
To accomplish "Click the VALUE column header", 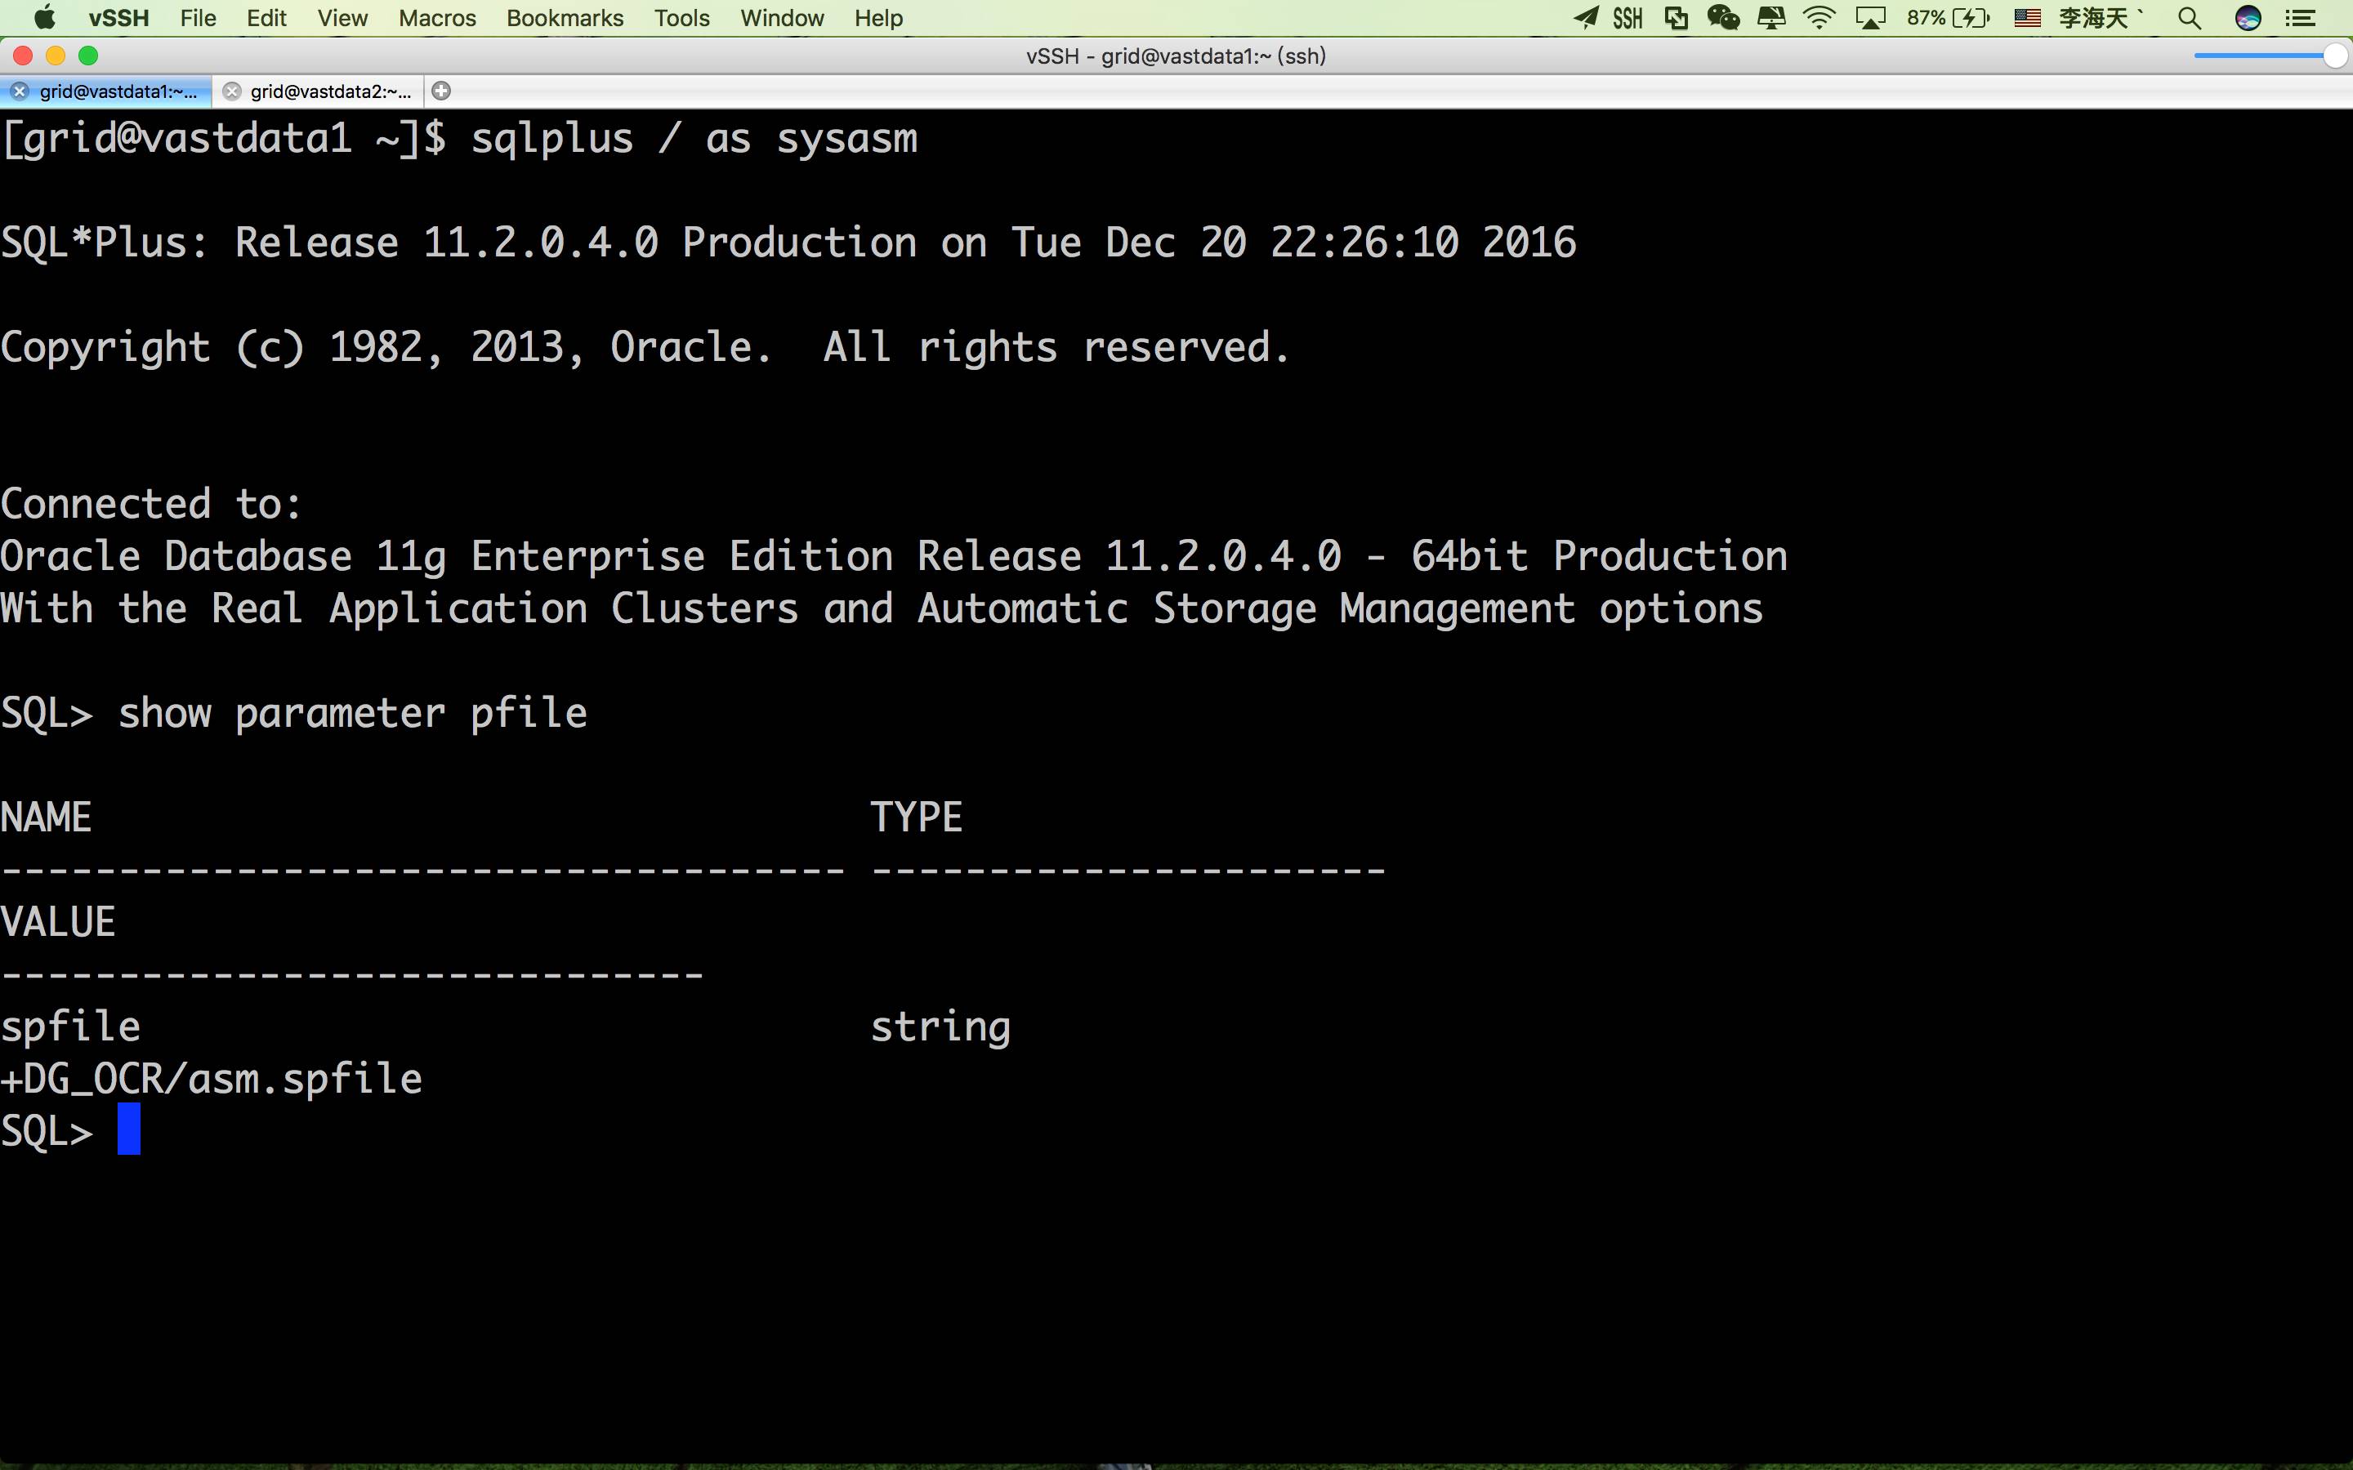I will 58,923.
